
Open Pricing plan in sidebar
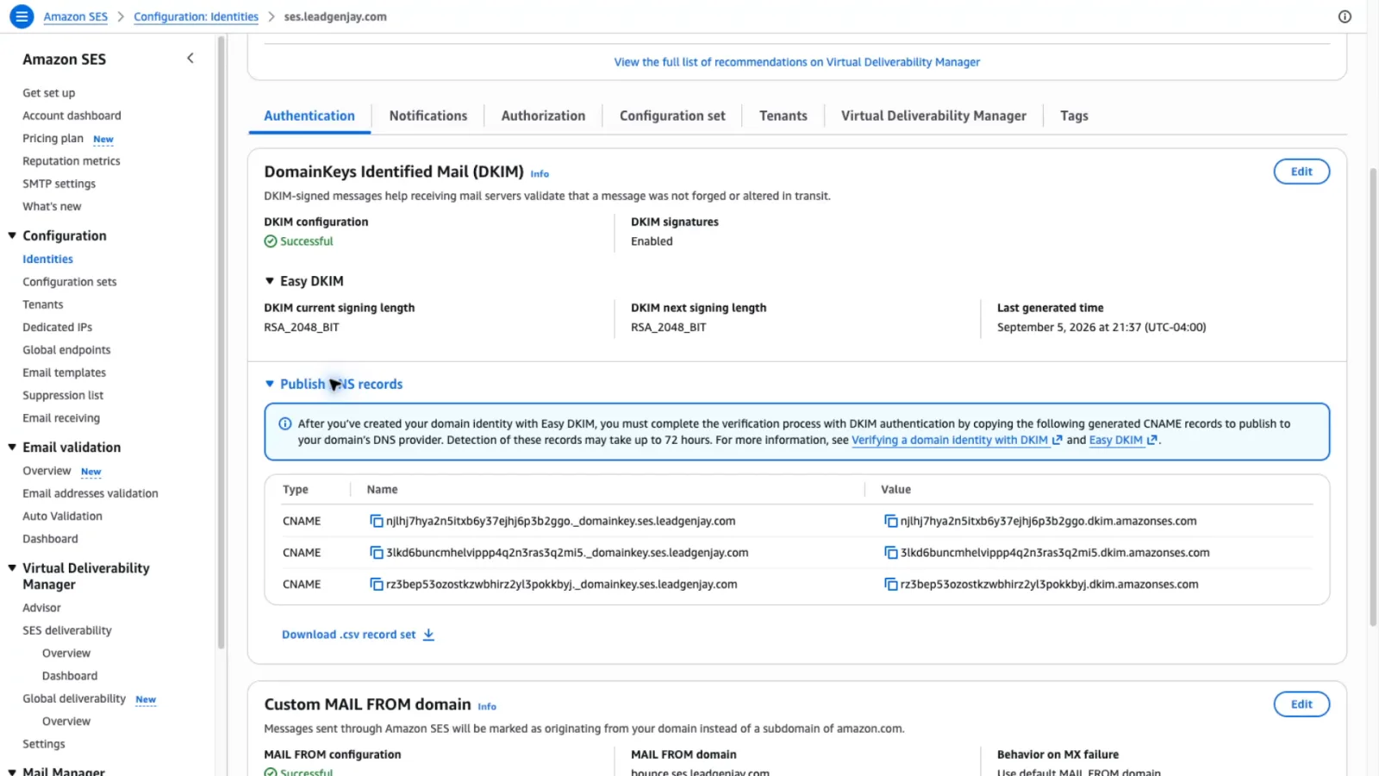(53, 138)
